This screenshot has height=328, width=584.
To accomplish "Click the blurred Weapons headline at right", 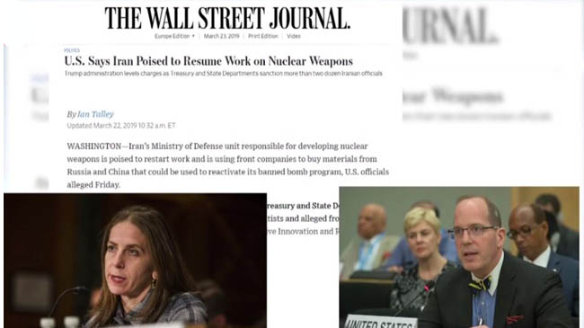I will tap(453, 96).
